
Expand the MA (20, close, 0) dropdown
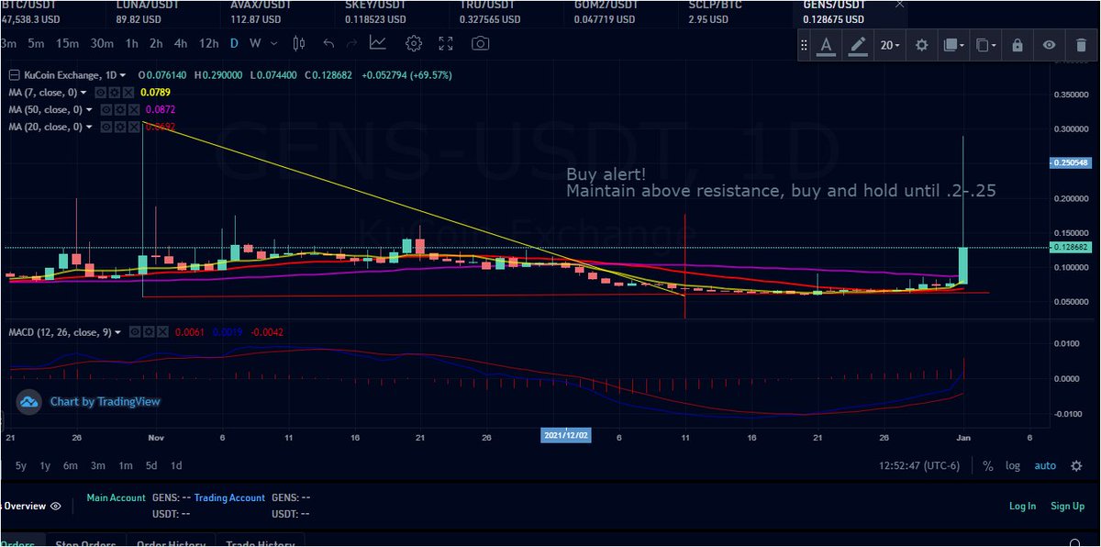[x=90, y=127]
